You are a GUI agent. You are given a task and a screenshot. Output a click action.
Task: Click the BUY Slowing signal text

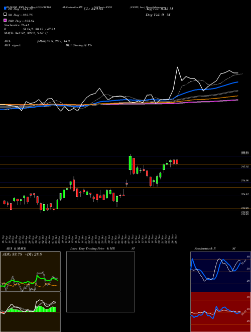point(79,45)
